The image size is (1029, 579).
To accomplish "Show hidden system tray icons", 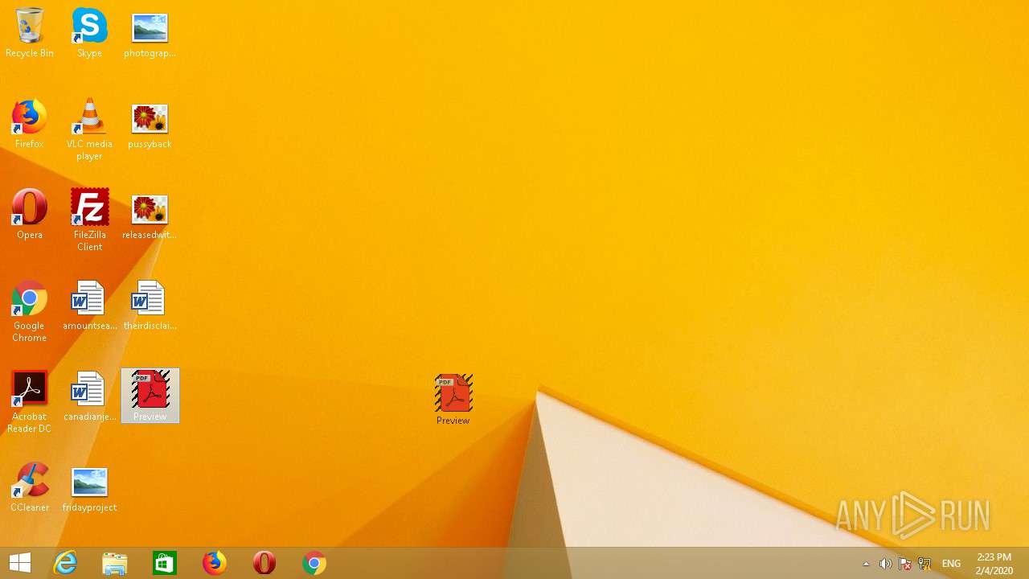I will click(x=866, y=564).
